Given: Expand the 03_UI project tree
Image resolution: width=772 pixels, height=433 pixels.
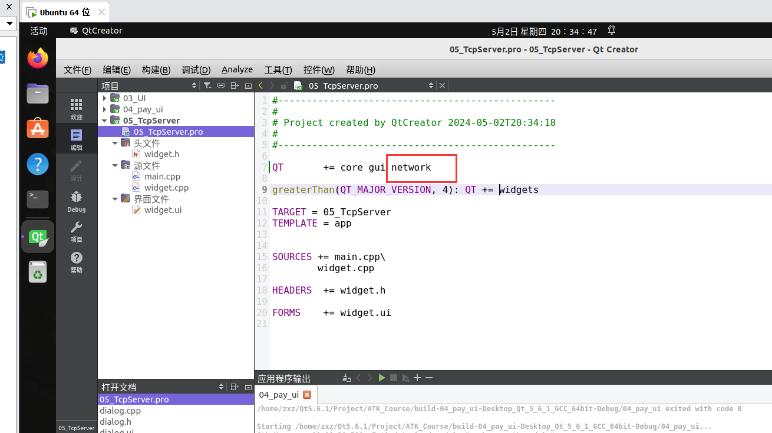Looking at the screenshot, I should (104, 98).
